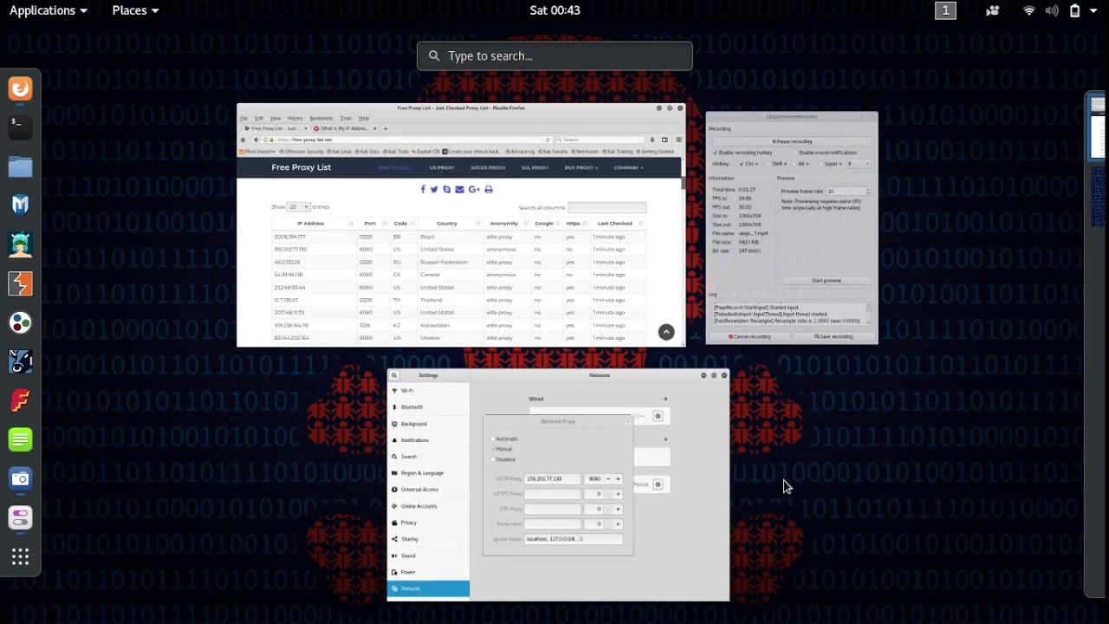Image resolution: width=1109 pixels, height=624 pixels.
Task: Open the hotkey key dropdown showing R
Action: [859, 164]
